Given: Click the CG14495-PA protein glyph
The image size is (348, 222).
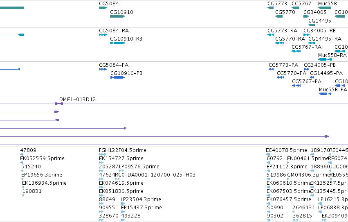Looking at the screenshot, I should tap(312, 77).
